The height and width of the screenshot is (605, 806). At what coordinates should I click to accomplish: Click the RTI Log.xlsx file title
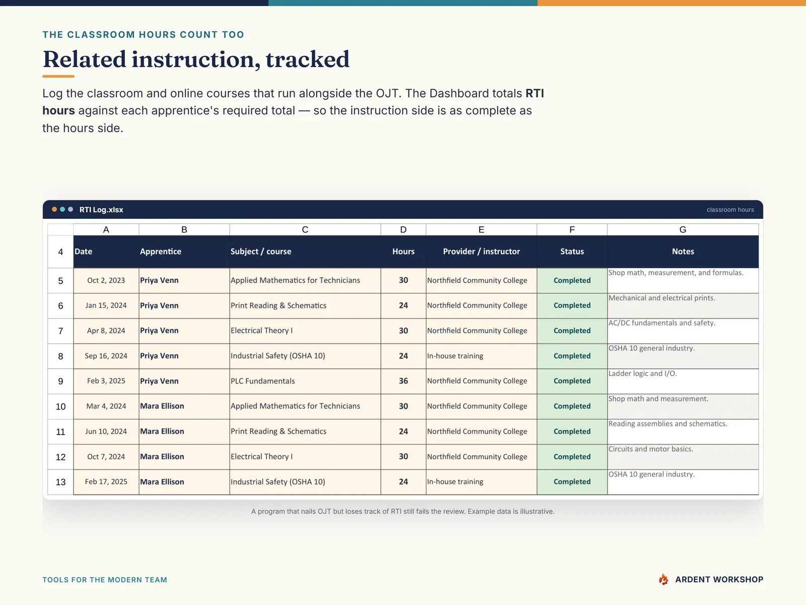[x=101, y=210]
